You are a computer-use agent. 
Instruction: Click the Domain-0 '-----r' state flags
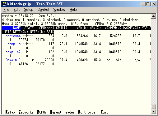pyautogui.click(x=28, y=60)
